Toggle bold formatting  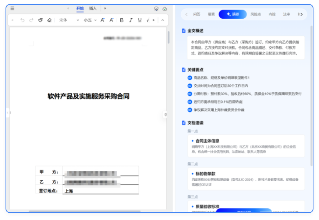coord(122,20)
